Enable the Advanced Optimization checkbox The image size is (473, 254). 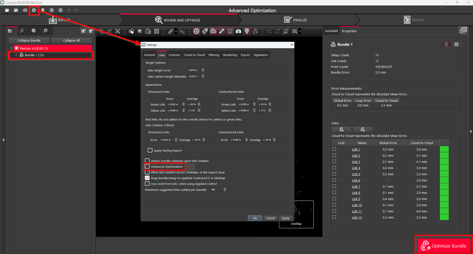coord(147,167)
